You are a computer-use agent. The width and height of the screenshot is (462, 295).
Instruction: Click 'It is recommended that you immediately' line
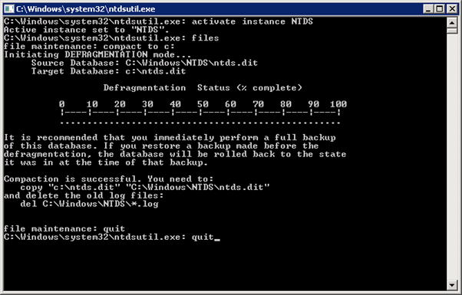tap(170, 138)
